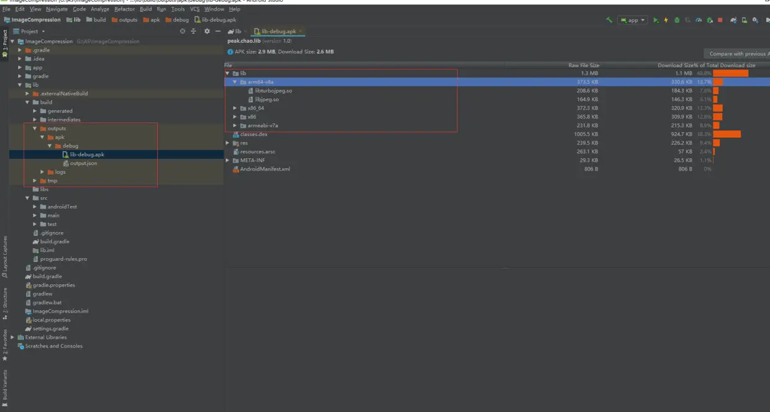Stop the app with red square icon
This screenshot has width=770, height=412.
[x=720, y=20]
